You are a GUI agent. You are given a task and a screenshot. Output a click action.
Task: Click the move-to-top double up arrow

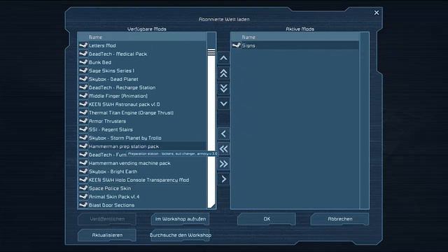[223, 73]
